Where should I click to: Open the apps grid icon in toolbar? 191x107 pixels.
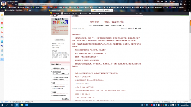181,4
